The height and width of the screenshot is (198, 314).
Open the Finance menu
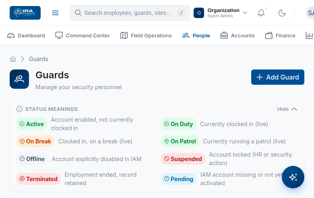pos(280,36)
